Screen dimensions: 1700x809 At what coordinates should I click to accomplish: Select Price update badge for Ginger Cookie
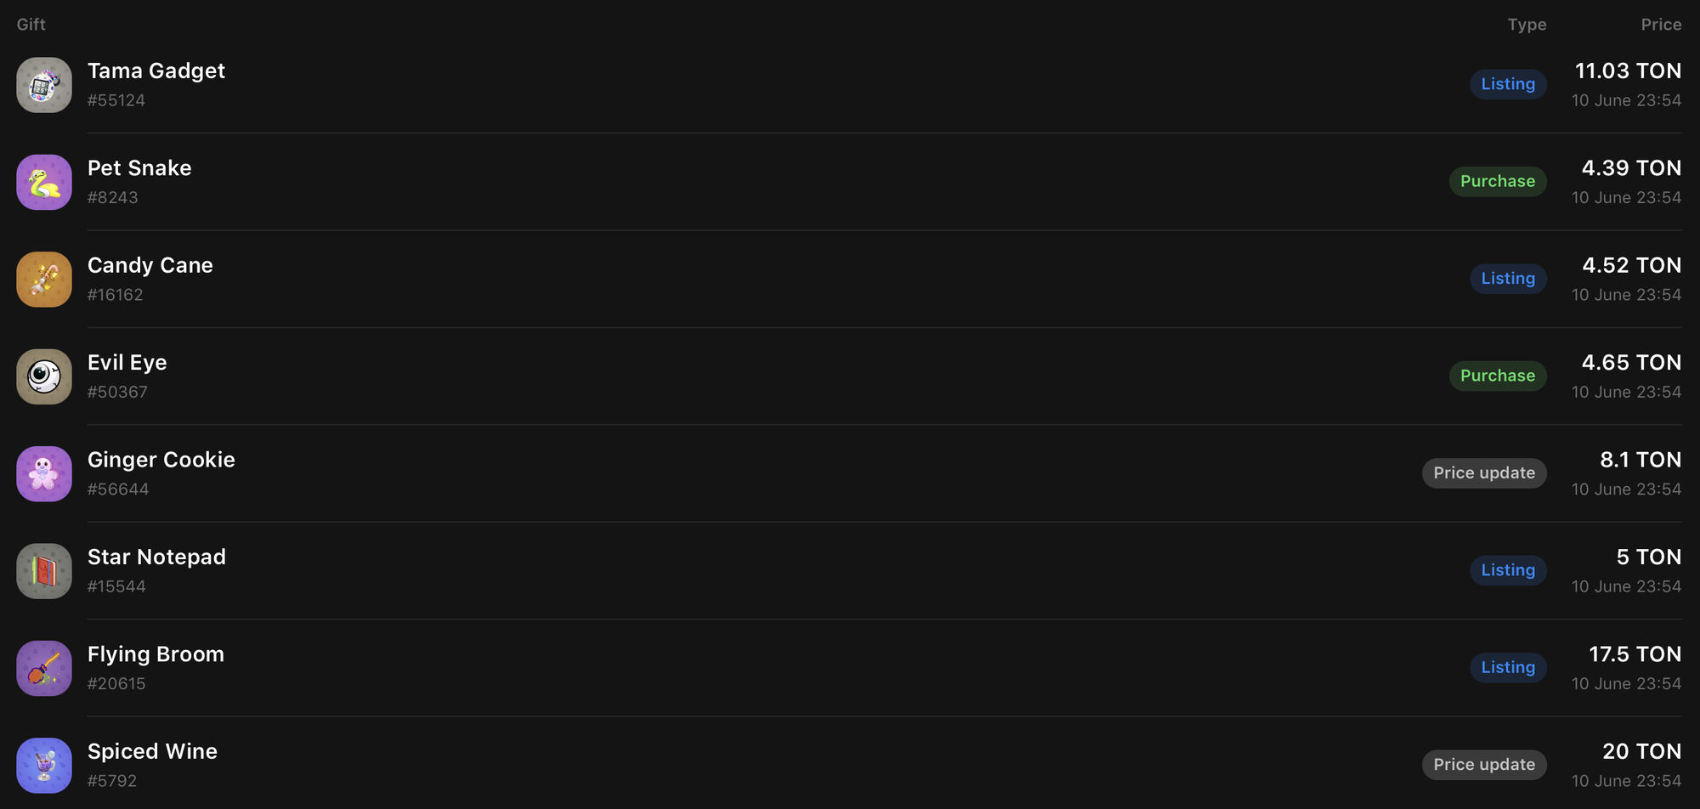(1484, 473)
